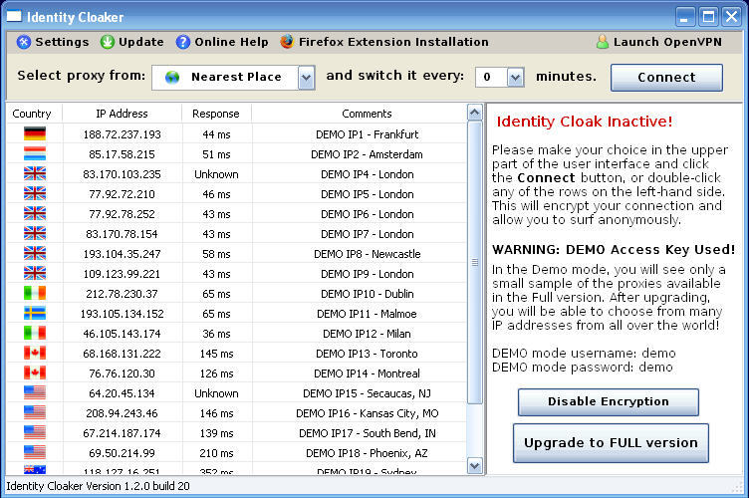Click the UK flag in DEMO IP5 row
Screen dimensions: 749x498
pos(35,193)
